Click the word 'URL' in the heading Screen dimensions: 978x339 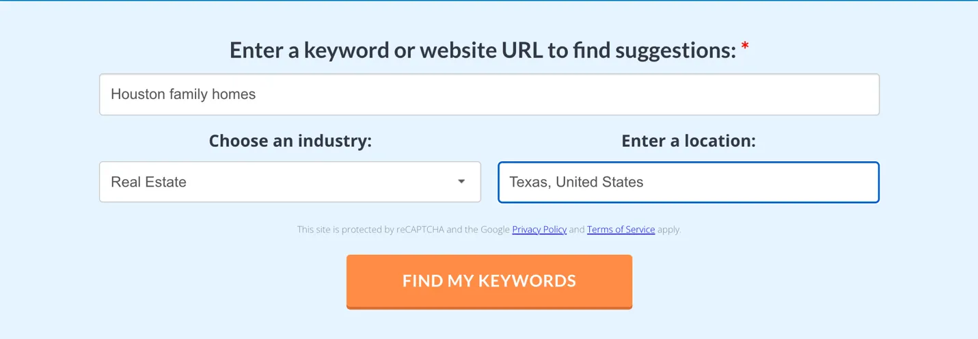point(523,50)
